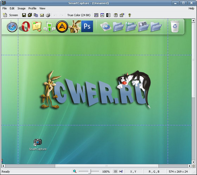Click the envelope email icon
The height and width of the screenshot is (175, 197).
click(x=42, y=15)
